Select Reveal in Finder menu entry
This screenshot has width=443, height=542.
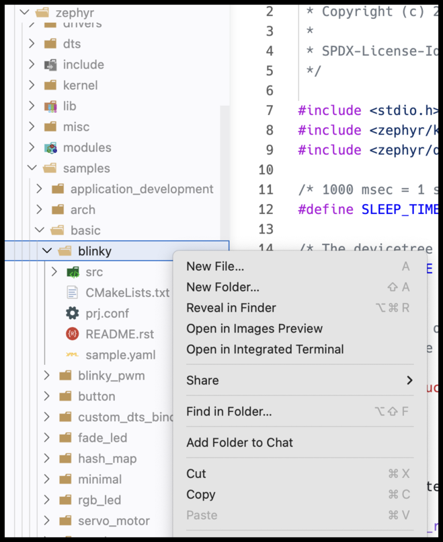point(300,308)
